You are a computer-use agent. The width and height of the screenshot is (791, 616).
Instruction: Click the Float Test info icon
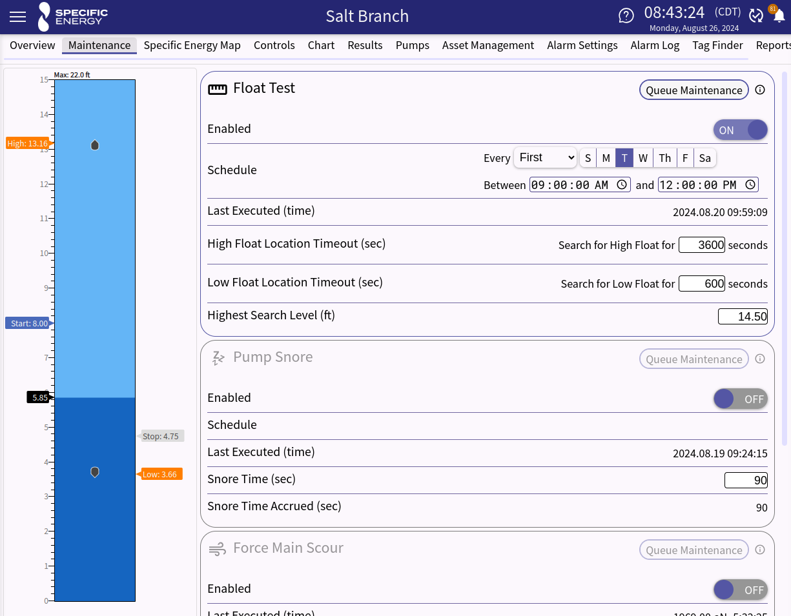(x=760, y=90)
